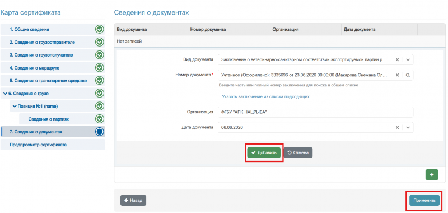Click the Вид документа column header
This screenshot has width=448, height=213.
tap(151, 29)
